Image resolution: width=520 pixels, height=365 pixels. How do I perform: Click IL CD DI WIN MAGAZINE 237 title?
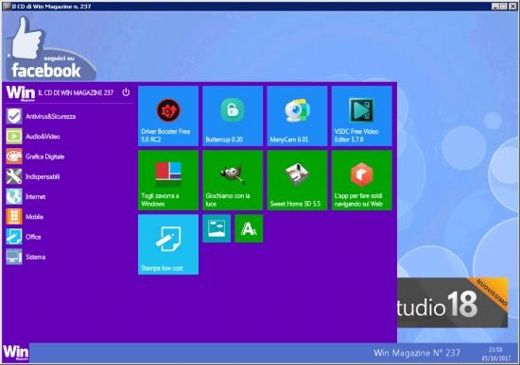(76, 92)
